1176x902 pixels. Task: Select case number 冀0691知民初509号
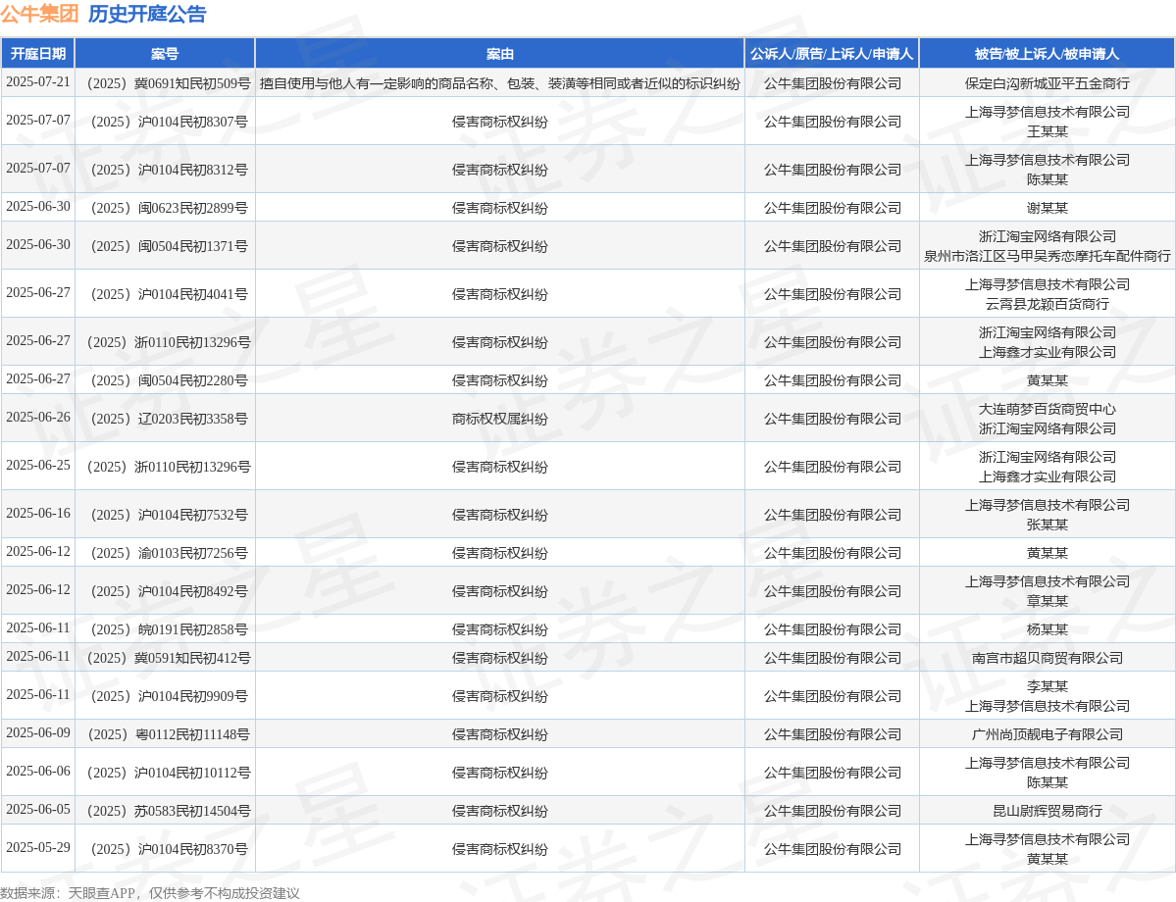[165, 83]
